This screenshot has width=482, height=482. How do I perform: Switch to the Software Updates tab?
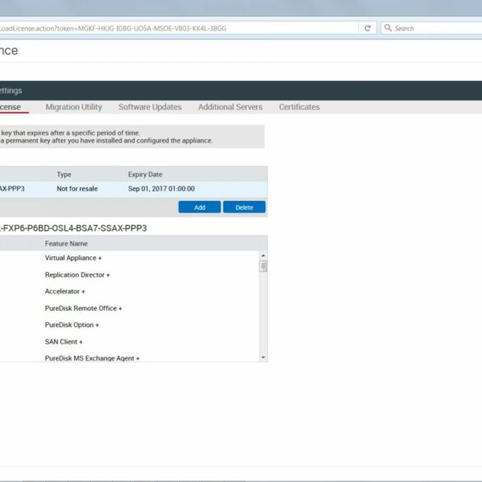click(x=150, y=107)
